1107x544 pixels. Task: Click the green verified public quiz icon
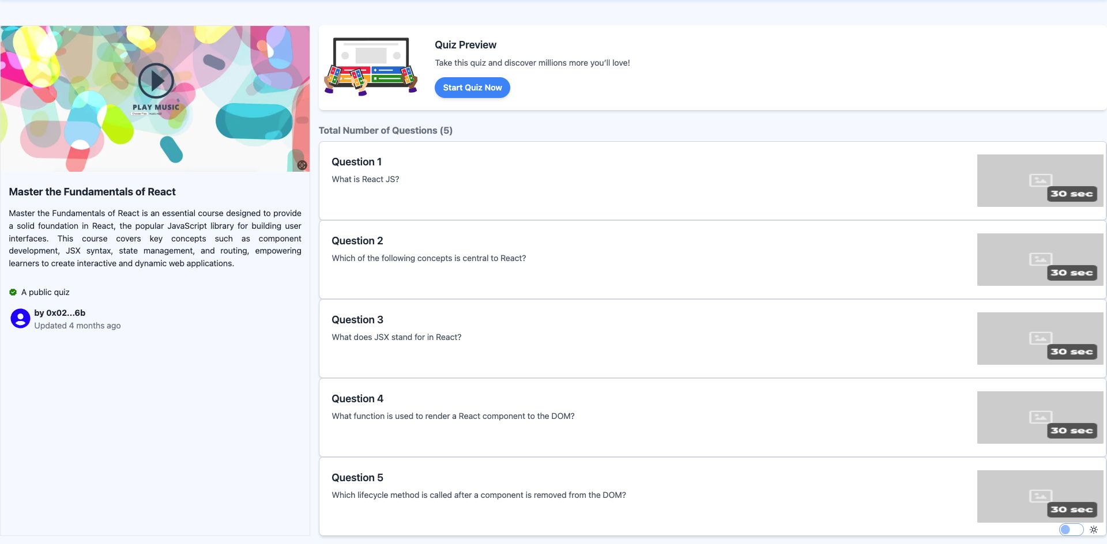click(13, 292)
